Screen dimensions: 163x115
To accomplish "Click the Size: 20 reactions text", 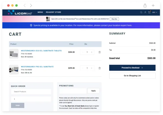I will tap(27, 57).
